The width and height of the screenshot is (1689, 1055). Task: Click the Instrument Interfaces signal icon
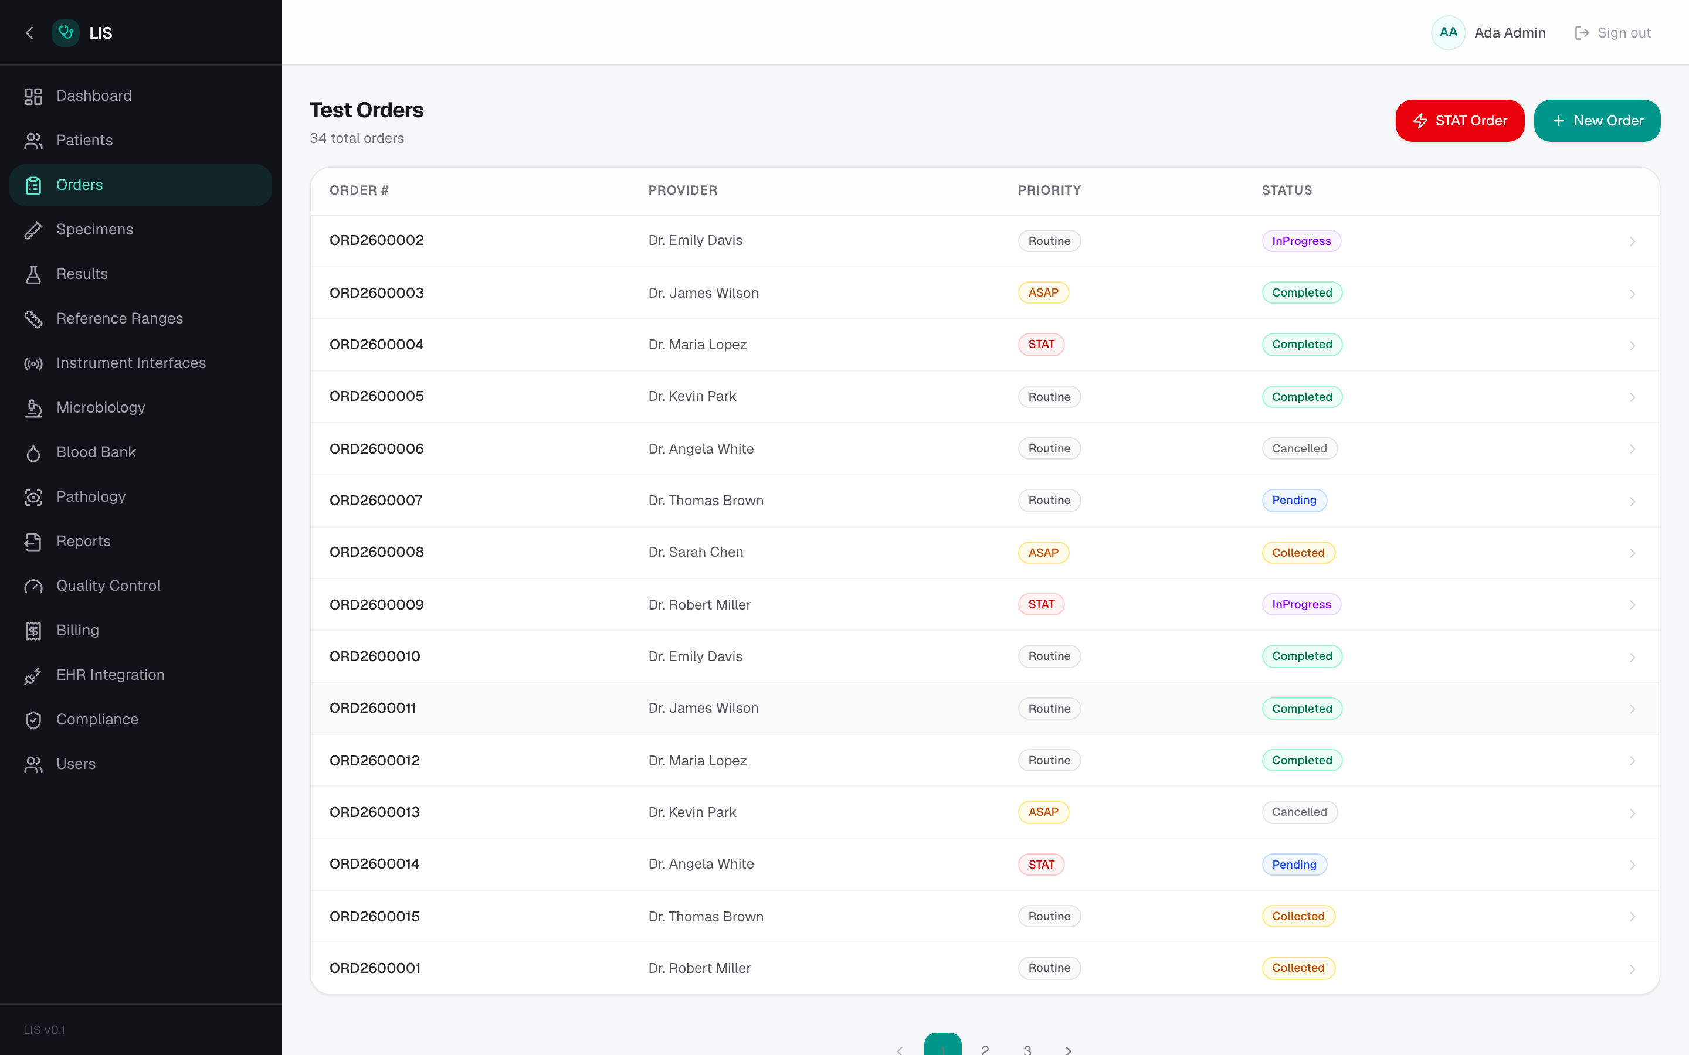point(33,363)
